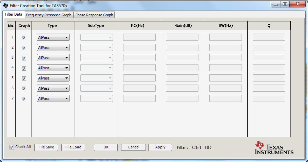Click the Gain(dB) field in row 5
The image size is (308, 162).
[x=182, y=78]
